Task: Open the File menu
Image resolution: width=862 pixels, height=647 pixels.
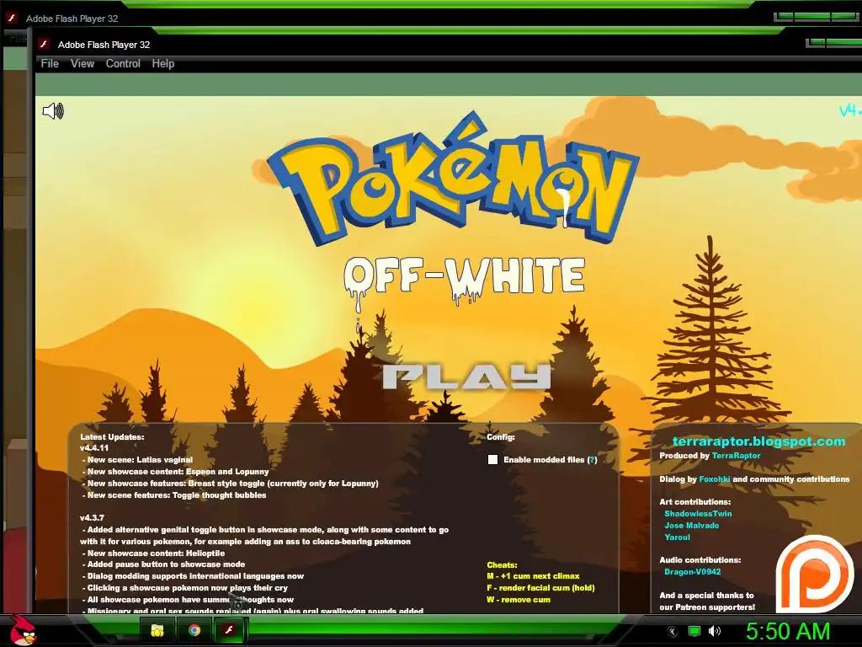Action: click(x=50, y=64)
